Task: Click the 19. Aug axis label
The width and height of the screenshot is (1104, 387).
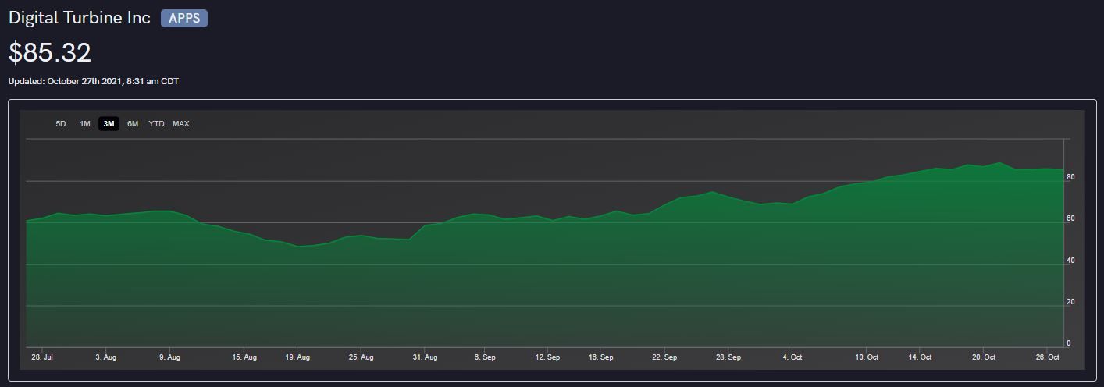Action: coord(297,357)
